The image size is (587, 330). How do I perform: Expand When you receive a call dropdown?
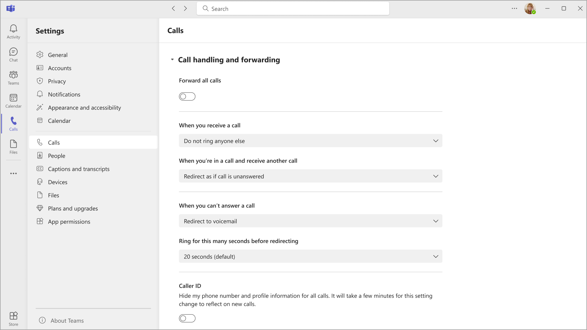pos(310,141)
